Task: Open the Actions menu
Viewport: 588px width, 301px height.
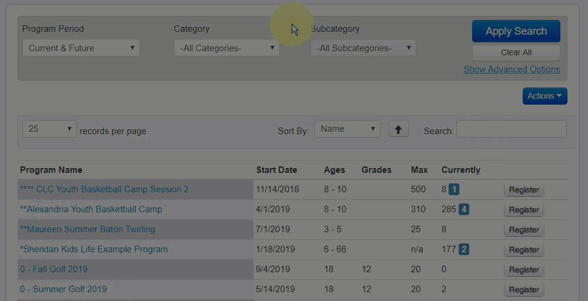Action: tap(544, 96)
